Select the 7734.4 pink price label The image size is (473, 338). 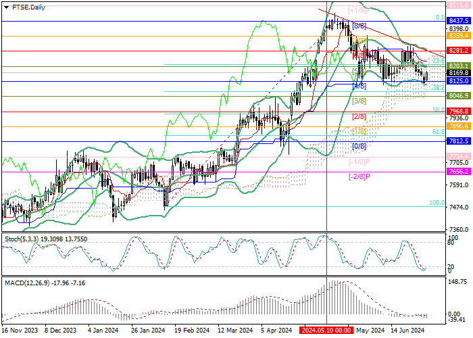(x=459, y=156)
